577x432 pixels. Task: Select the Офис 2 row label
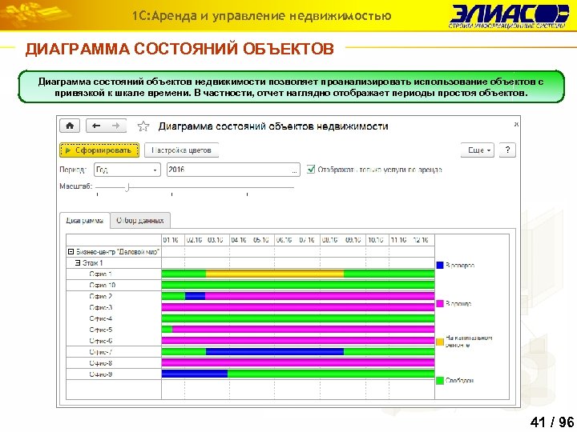(x=100, y=296)
